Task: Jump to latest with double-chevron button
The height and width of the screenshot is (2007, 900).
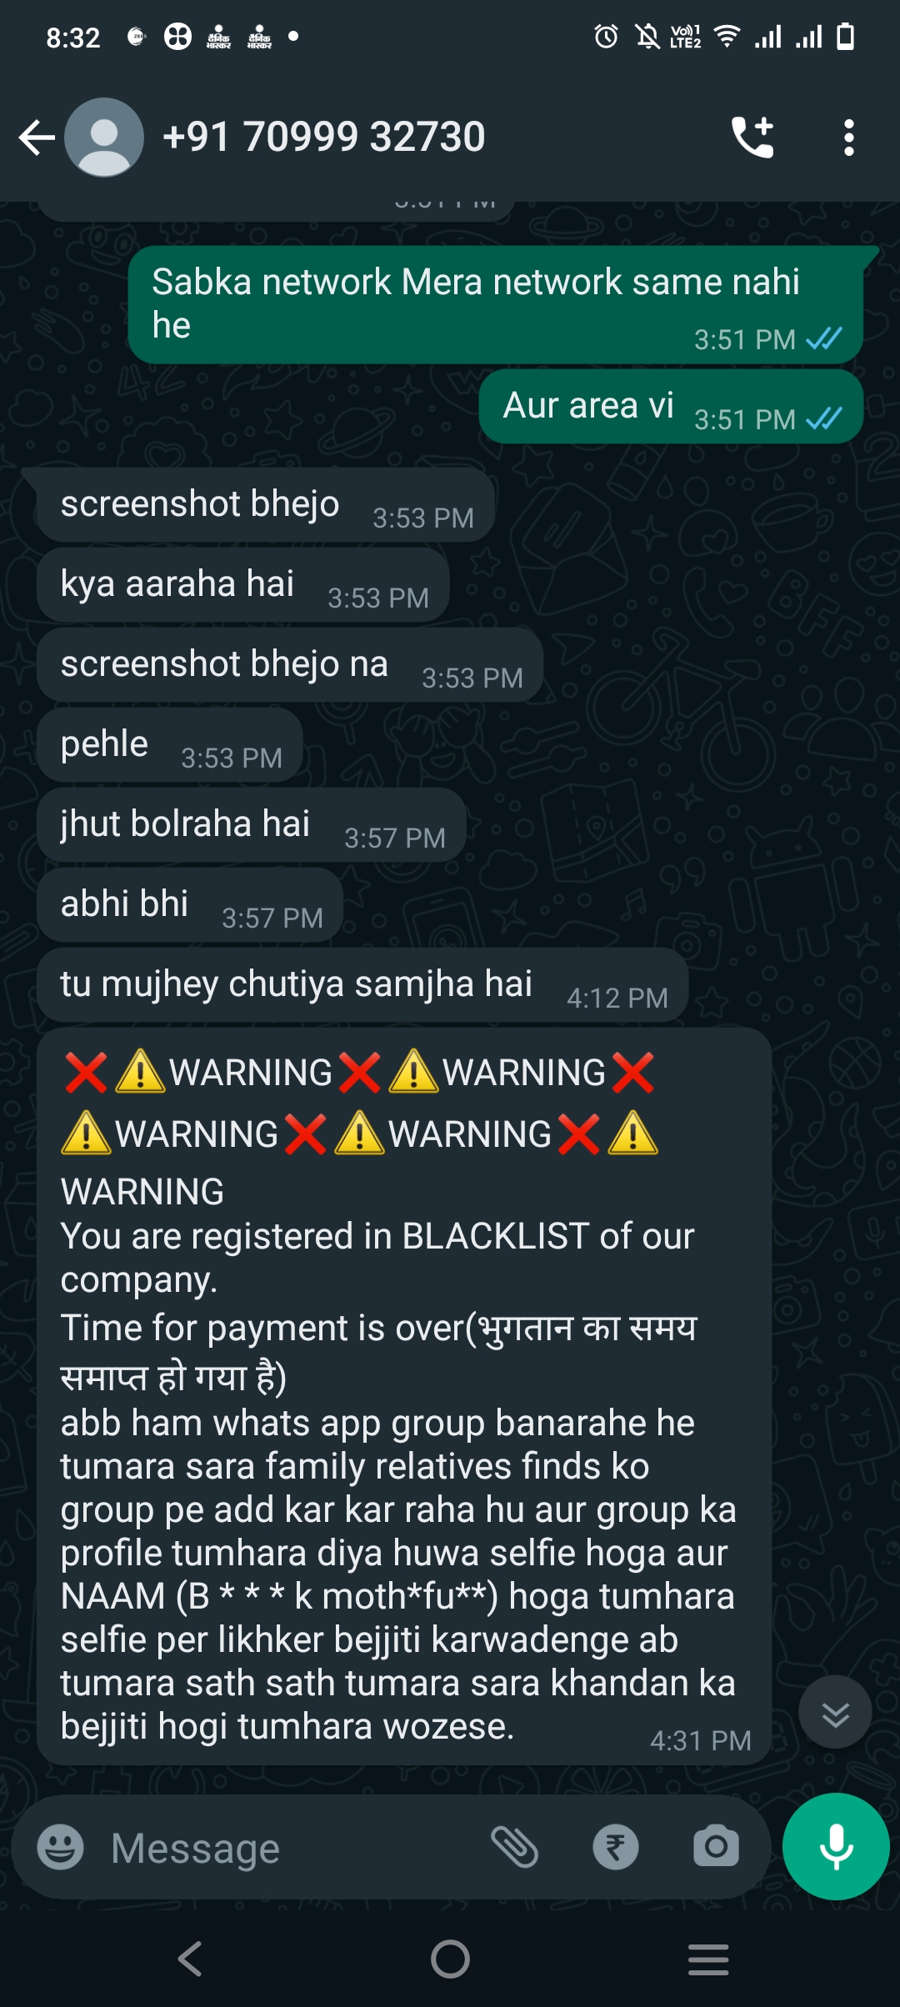Action: click(835, 1713)
